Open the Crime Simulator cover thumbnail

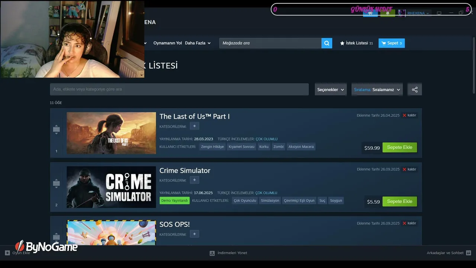click(111, 187)
